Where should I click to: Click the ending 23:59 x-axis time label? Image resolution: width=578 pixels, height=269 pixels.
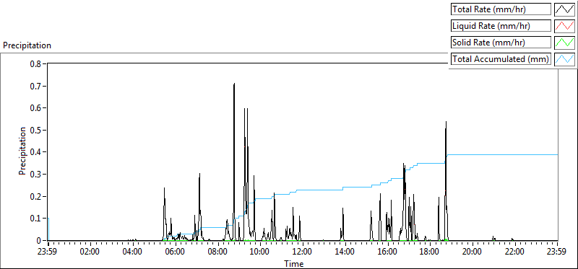(558, 252)
